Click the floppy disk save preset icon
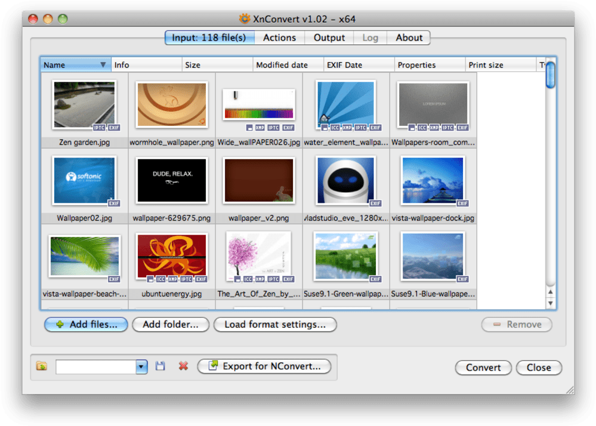The image size is (596, 426). 160,366
